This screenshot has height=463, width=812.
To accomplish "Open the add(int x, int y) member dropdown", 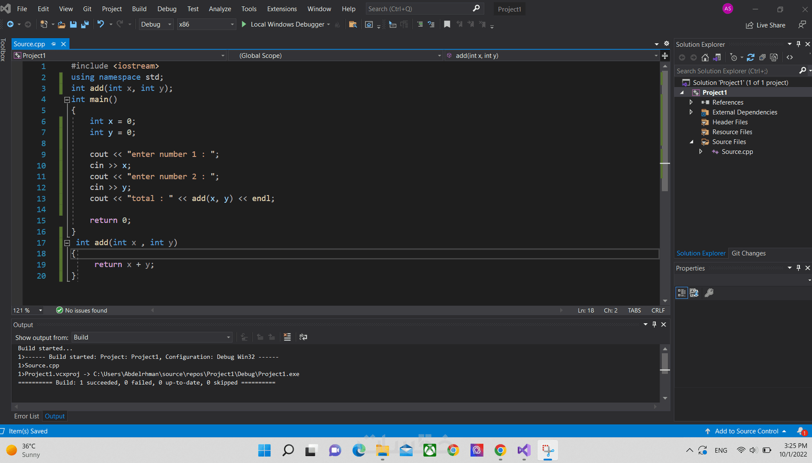I will click(552, 56).
